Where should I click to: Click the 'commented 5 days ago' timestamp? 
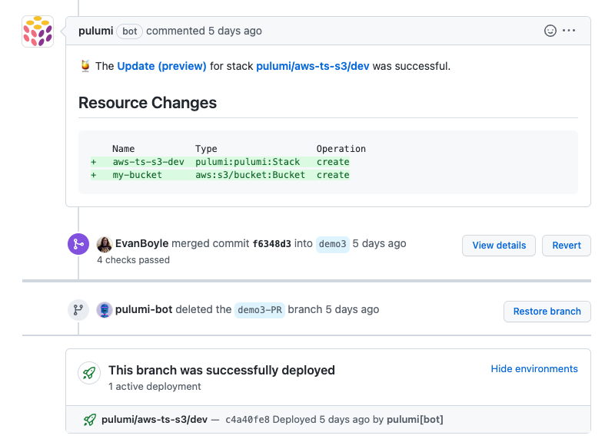pyautogui.click(x=204, y=31)
